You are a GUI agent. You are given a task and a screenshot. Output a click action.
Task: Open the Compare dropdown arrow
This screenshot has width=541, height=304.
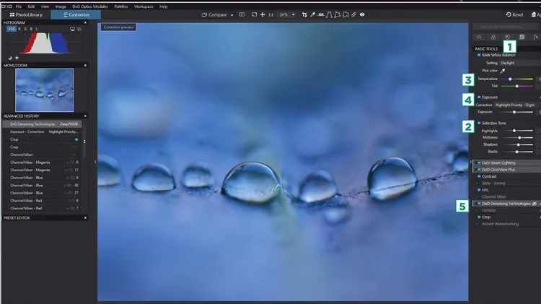tap(230, 14)
